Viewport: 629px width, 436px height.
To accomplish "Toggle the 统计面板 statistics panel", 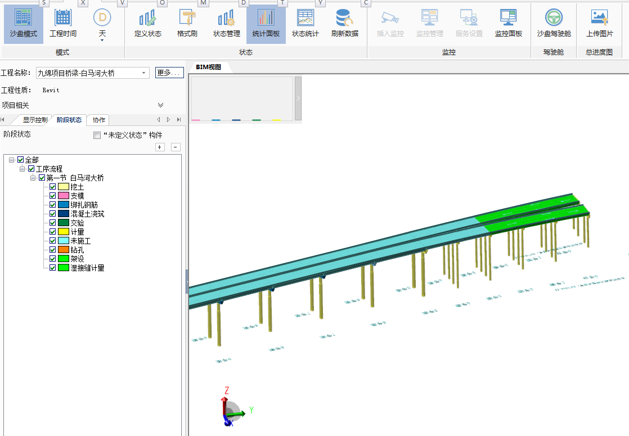I will pyautogui.click(x=266, y=23).
